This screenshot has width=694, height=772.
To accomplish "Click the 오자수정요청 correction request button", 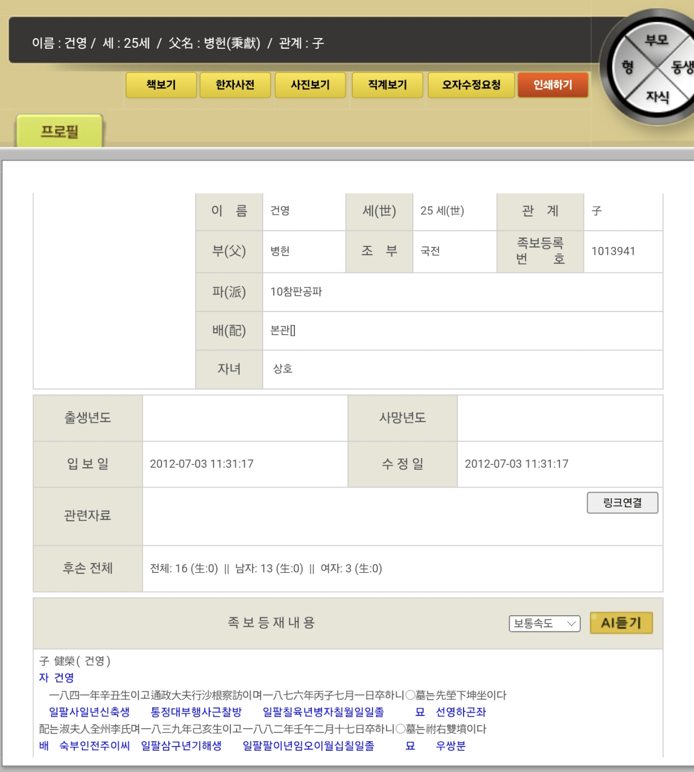I will click(471, 85).
